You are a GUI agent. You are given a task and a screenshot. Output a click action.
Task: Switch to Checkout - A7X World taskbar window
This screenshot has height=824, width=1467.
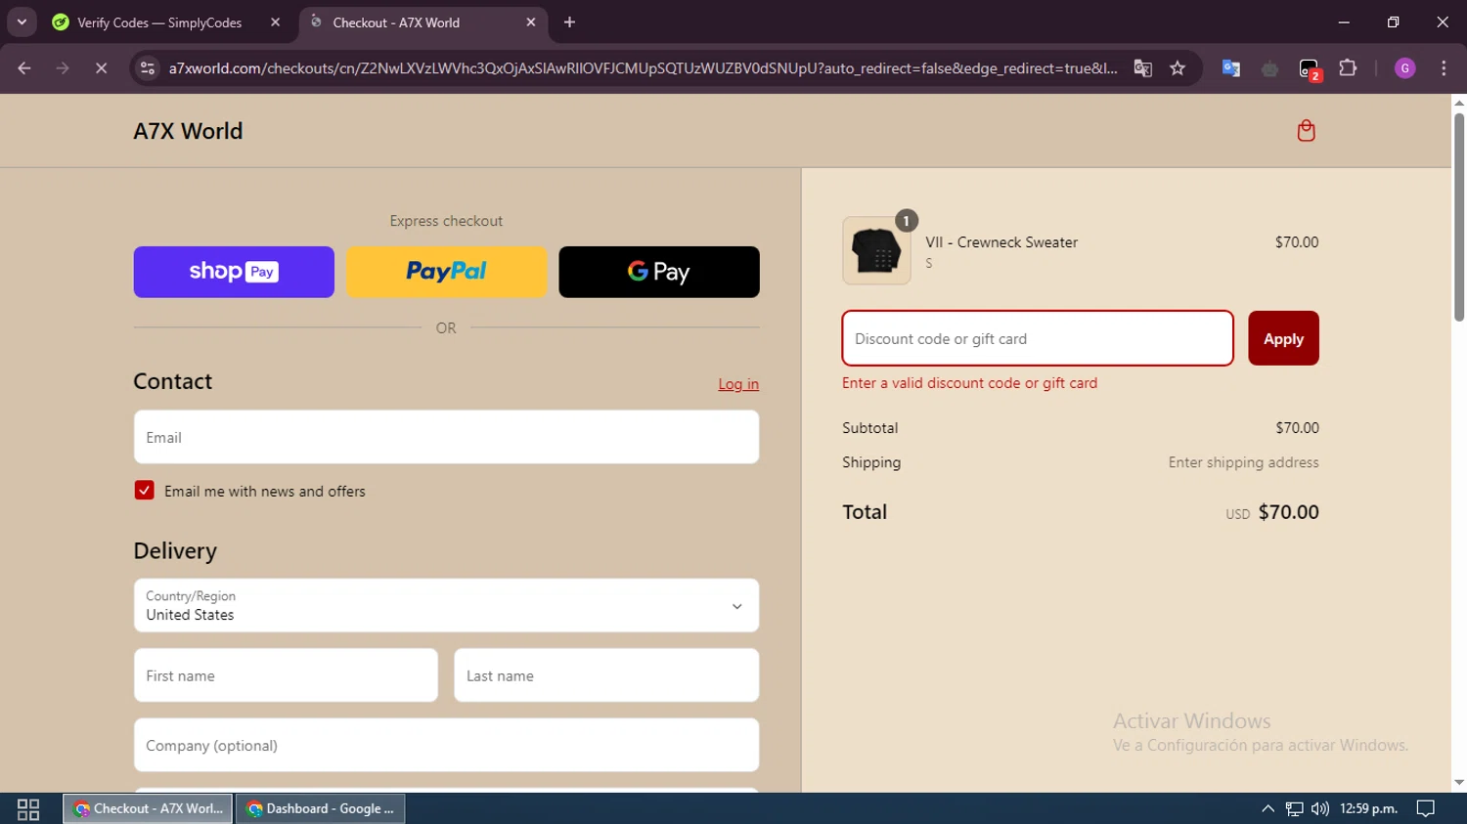coord(148,809)
